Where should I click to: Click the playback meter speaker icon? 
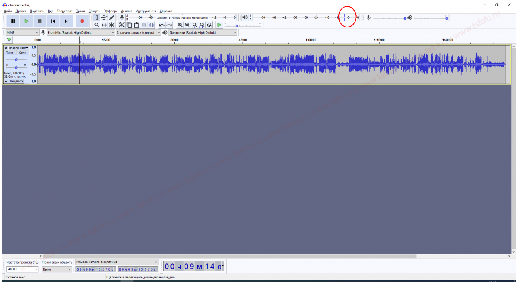(245, 17)
